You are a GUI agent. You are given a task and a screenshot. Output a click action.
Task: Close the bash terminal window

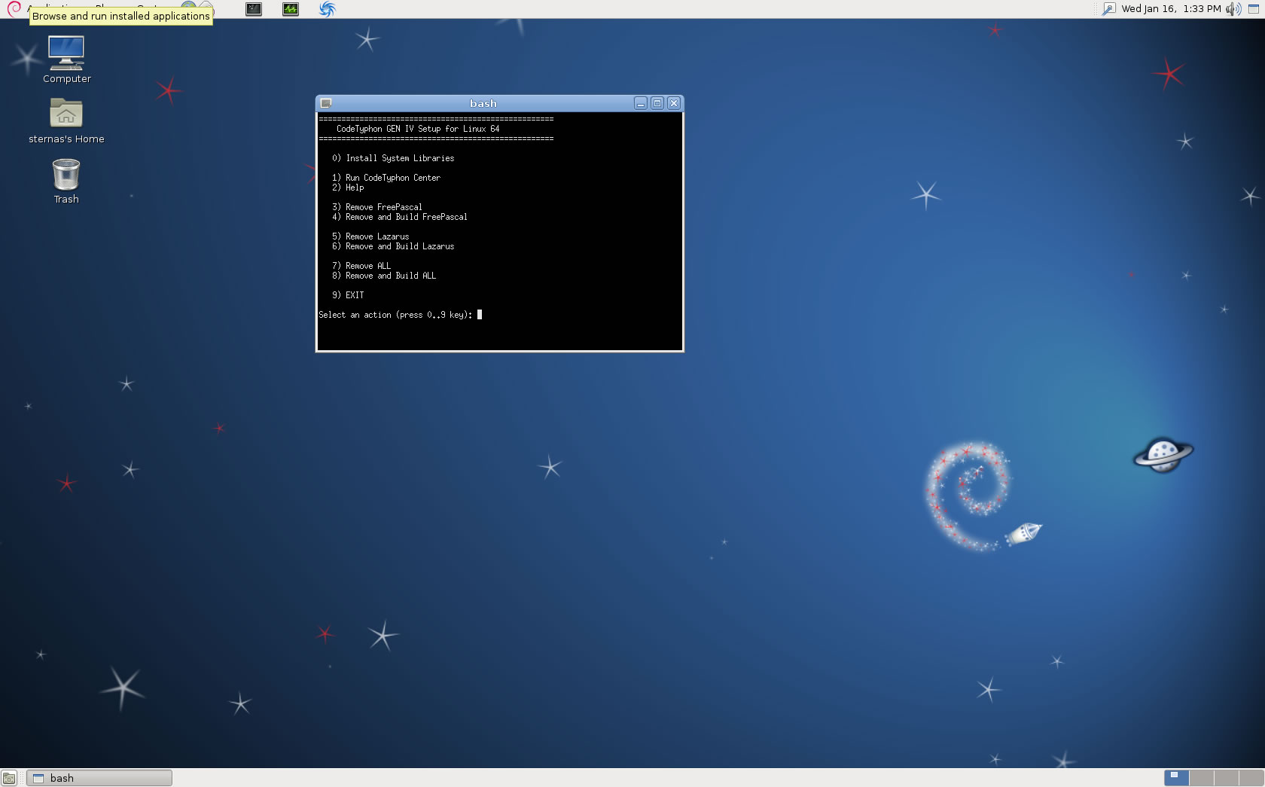pos(674,103)
